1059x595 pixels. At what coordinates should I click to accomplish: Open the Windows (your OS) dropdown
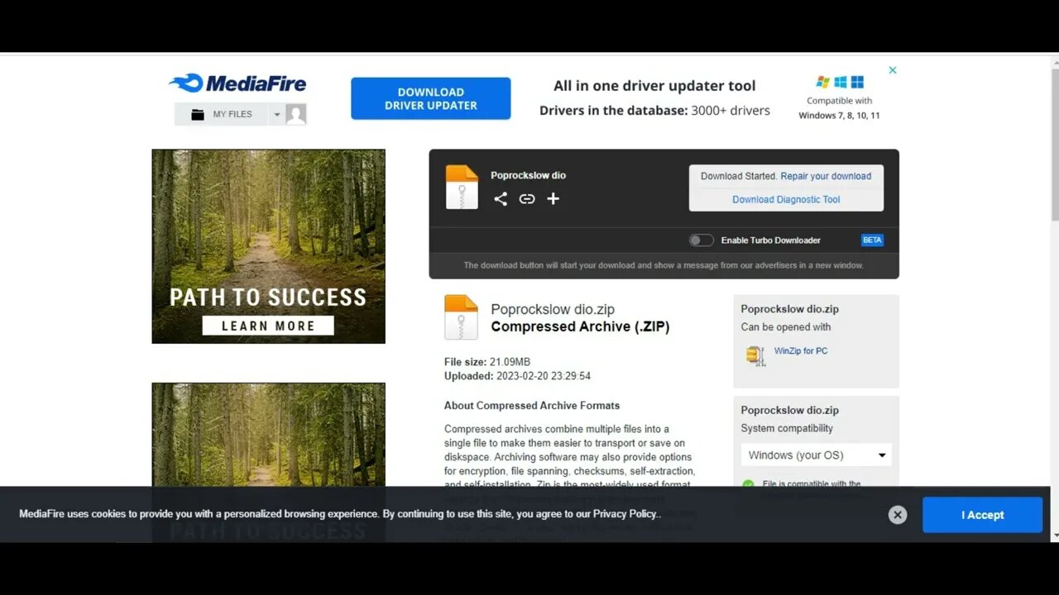[816, 455]
